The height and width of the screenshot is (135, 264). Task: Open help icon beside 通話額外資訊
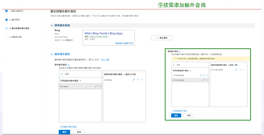point(180,52)
